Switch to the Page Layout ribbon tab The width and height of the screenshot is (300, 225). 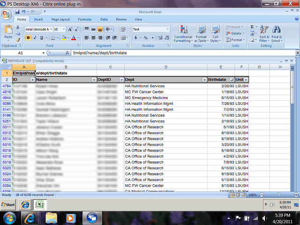click(60, 19)
